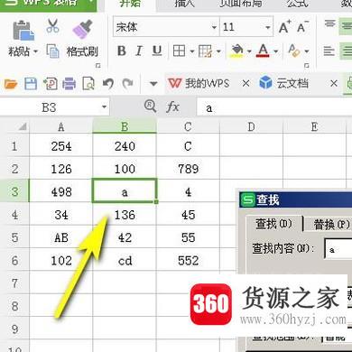Decrease font size
Screen dimensions: 352x352
[x=302, y=27]
